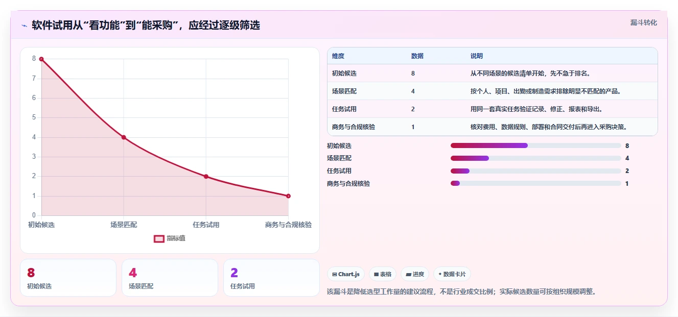Click the chart data point at 商务与合规核验

pyautogui.click(x=288, y=196)
